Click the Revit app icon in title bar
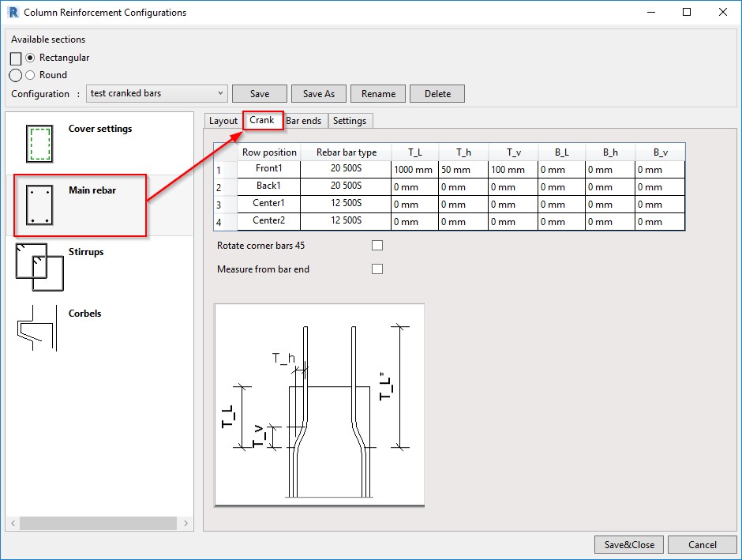This screenshot has width=742, height=560. tap(13, 13)
